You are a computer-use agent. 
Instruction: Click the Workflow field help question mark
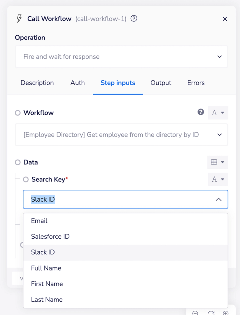[200, 112]
